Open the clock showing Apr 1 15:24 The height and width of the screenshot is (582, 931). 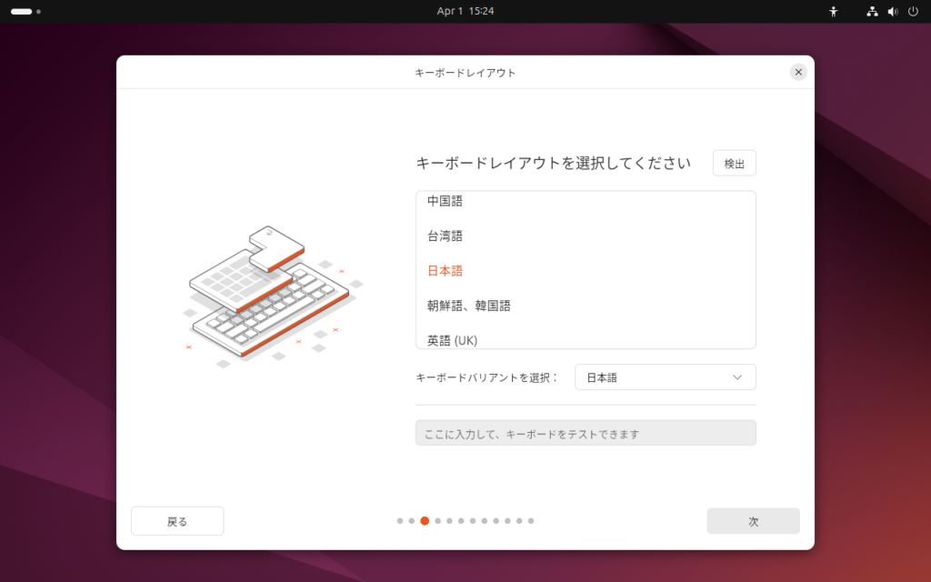pos(465,12)
